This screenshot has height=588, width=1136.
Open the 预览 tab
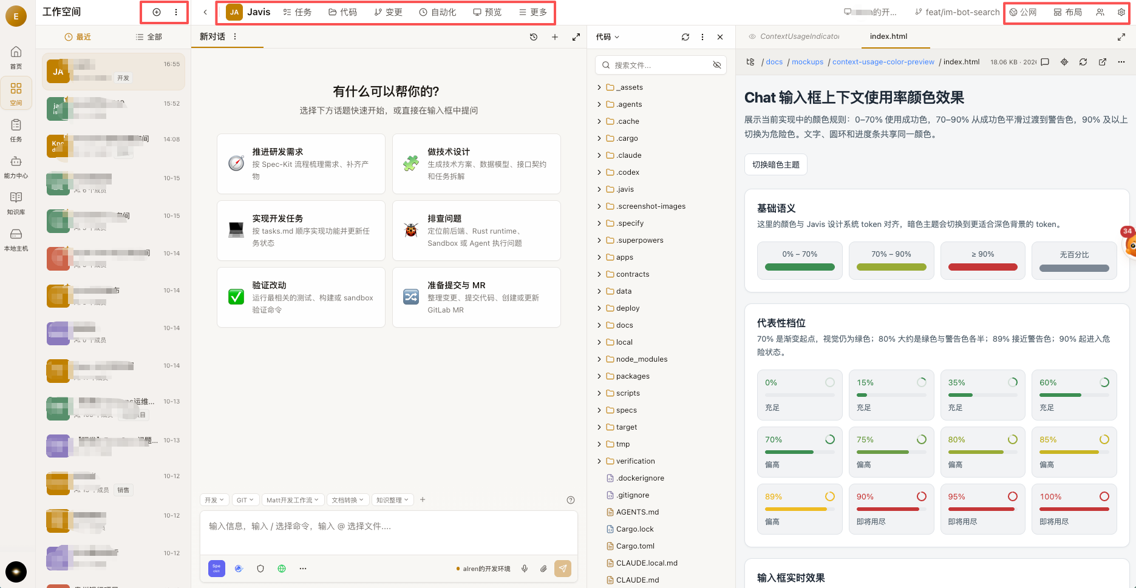point(488,12)
